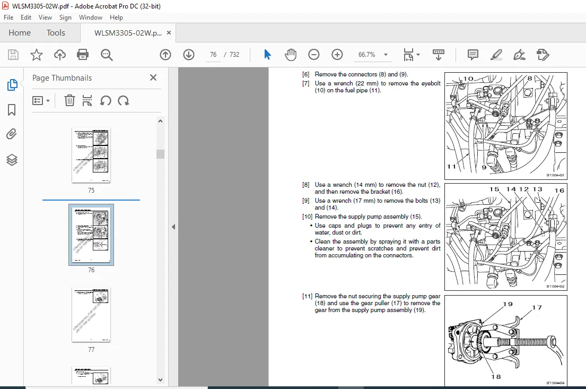Image resolution: width=586 pixels, height=389 pixels.
Task: Delete selected page with trash icon
Action: [x=69, y=101]
